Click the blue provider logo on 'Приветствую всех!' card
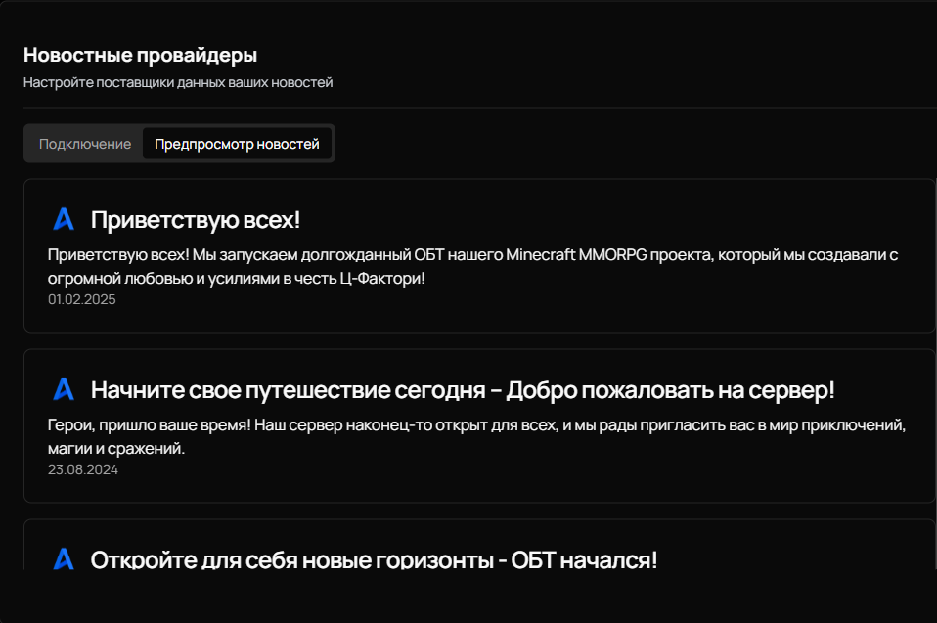This screenshot has height=623, width=937. coord(62,217)
